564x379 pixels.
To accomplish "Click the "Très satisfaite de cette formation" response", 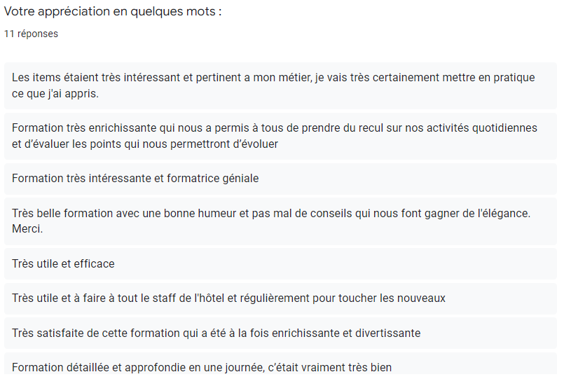I will 280,333.
